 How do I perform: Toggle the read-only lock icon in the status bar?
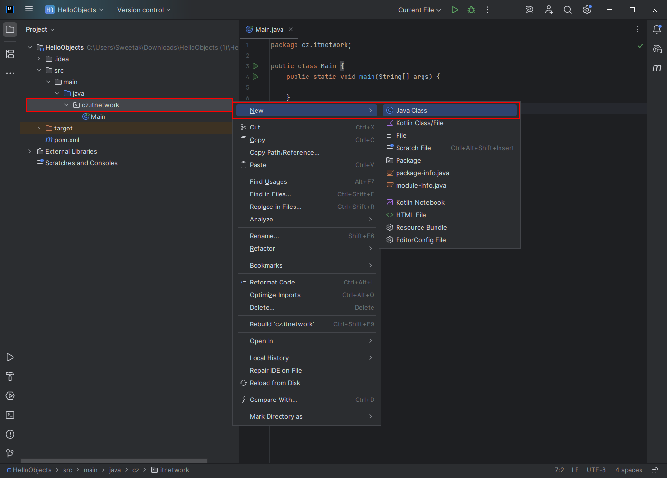(654, 470)
